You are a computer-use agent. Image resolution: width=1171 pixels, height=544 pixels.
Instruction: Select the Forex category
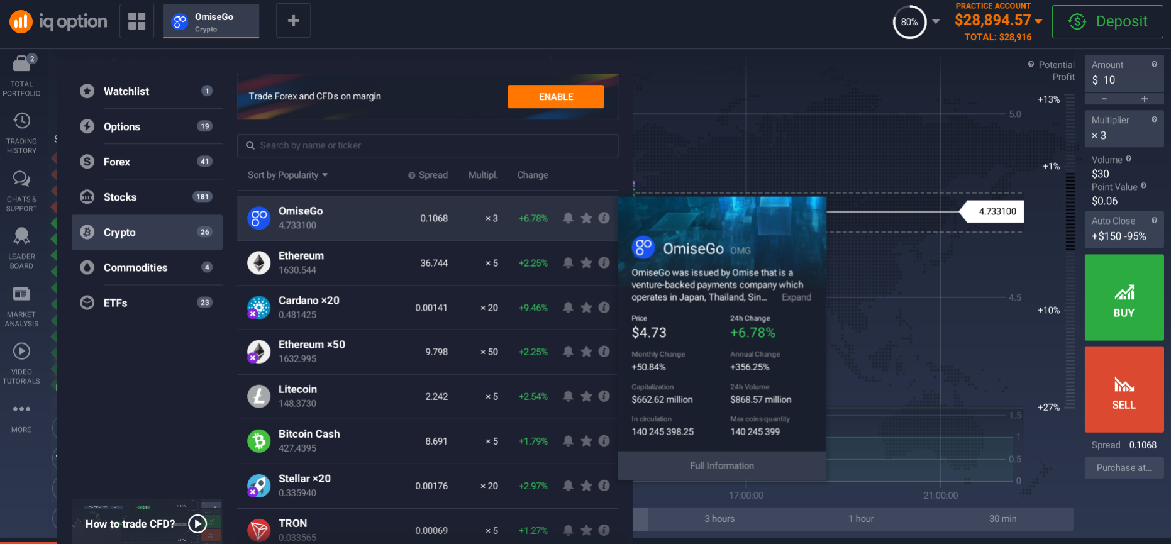point(147,162)
